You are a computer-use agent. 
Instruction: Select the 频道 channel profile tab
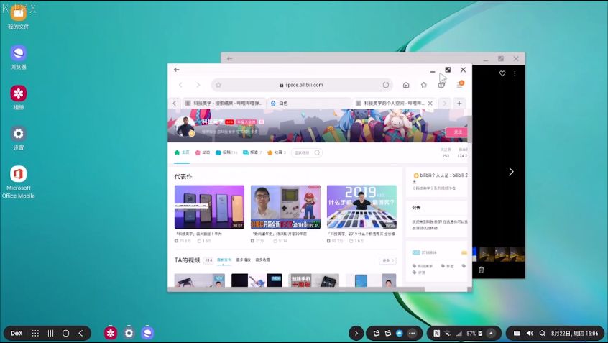click(x=252, y=152)
